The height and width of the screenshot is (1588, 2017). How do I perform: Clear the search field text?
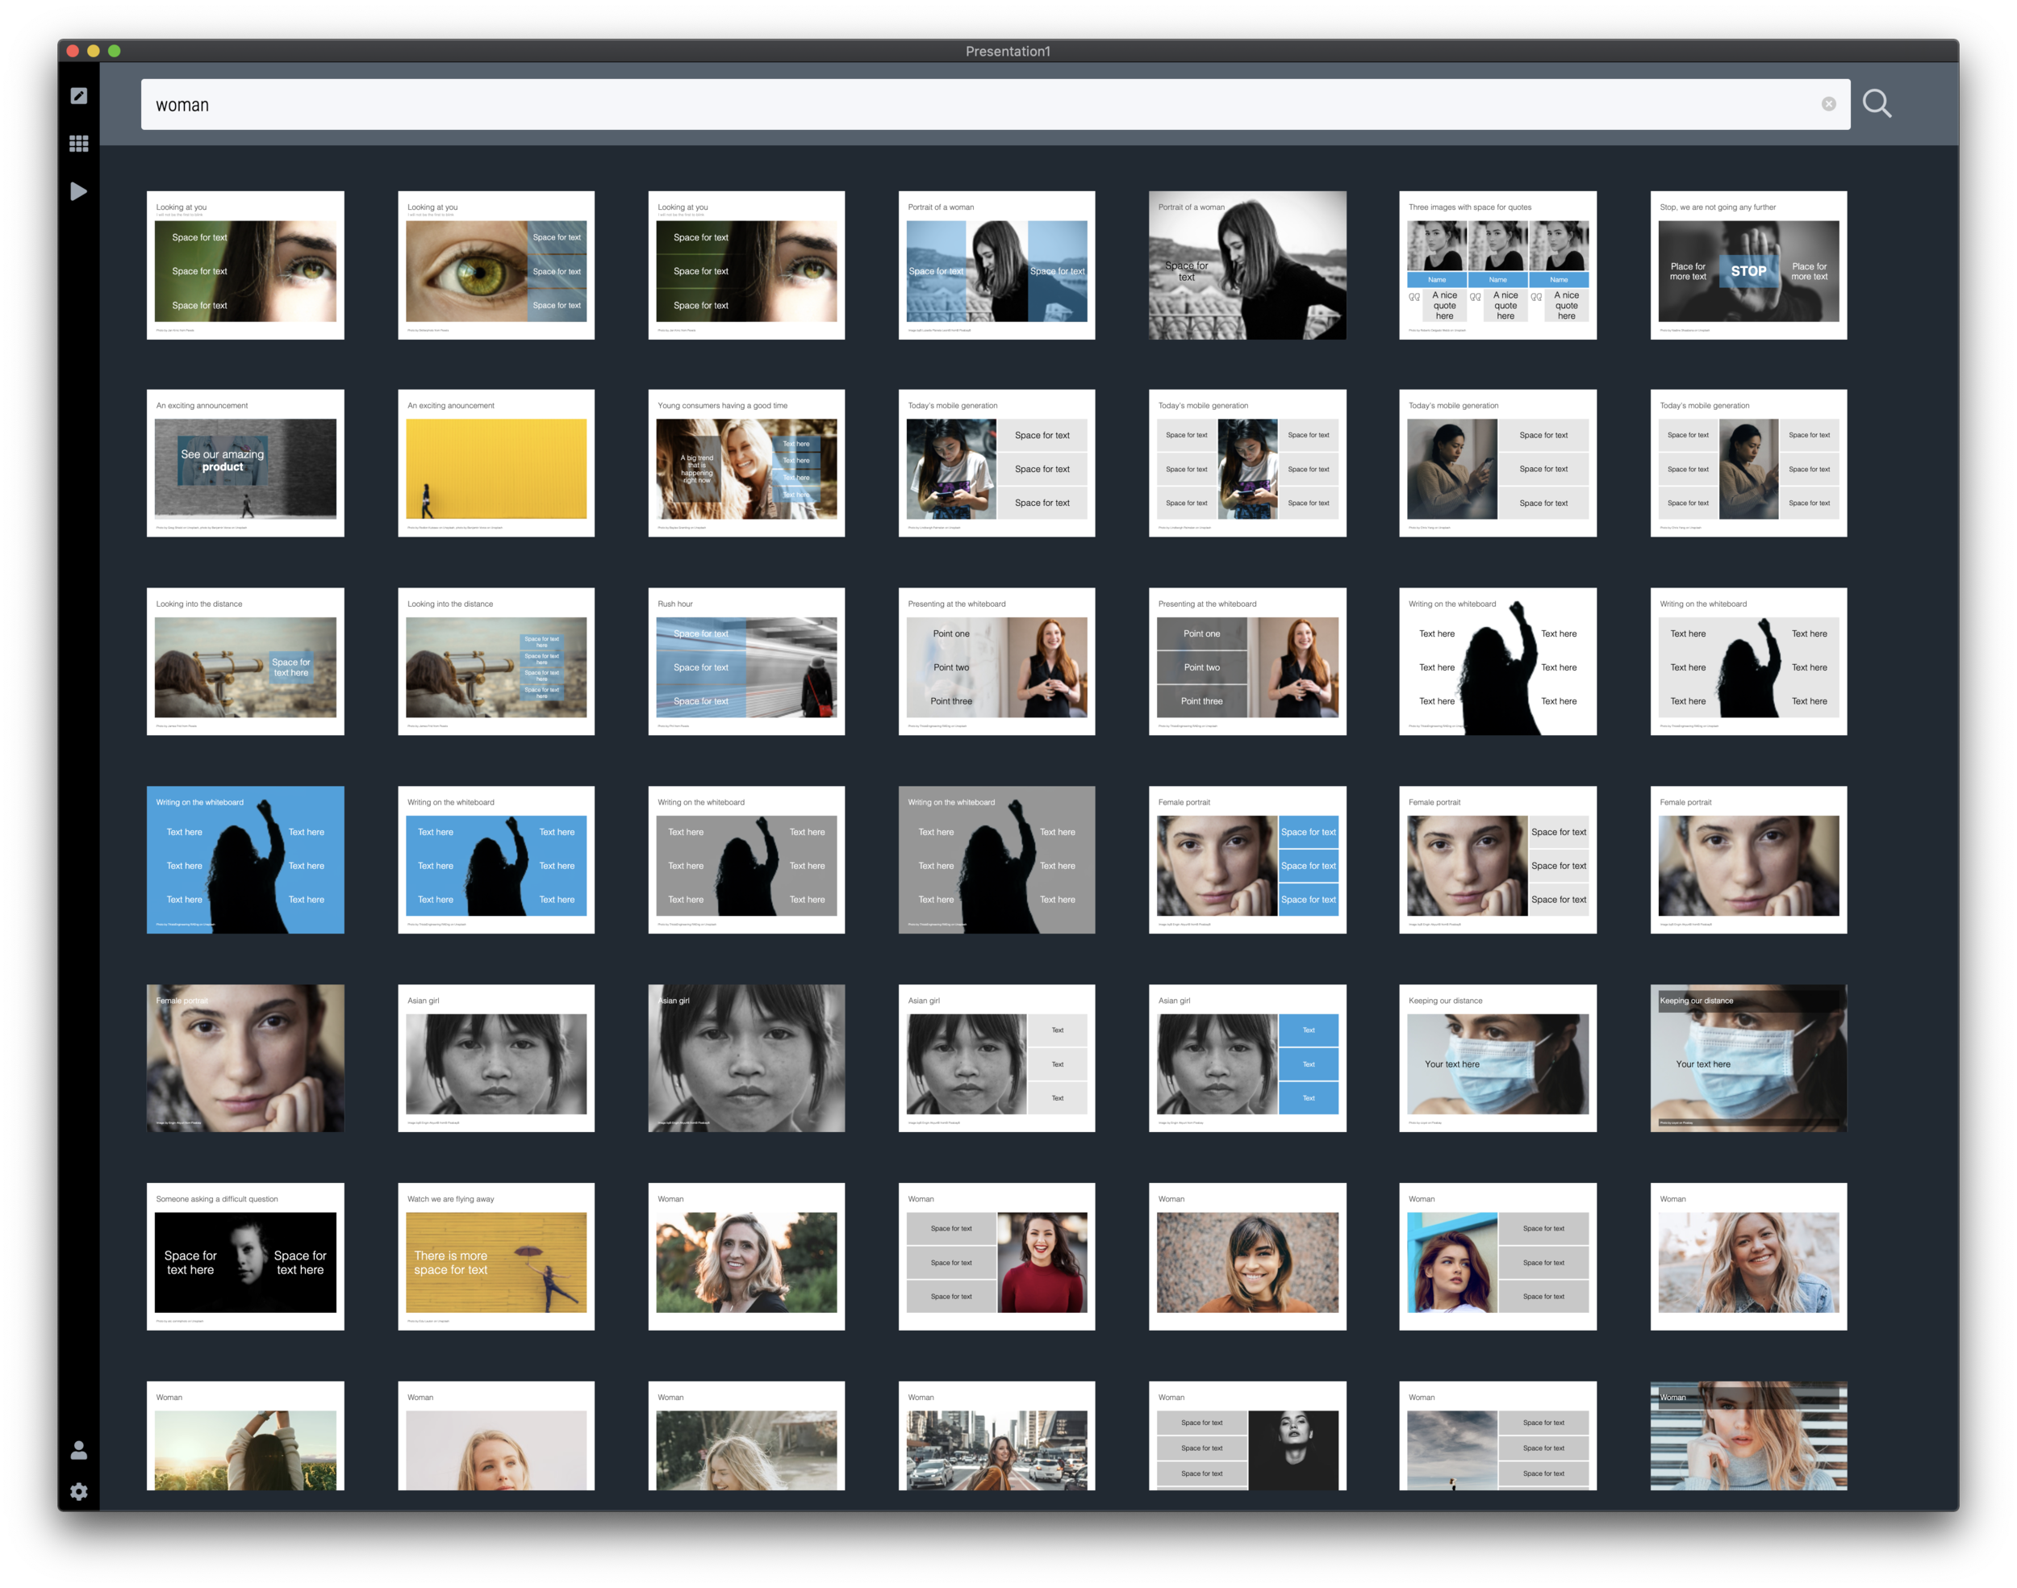[1827, 104]
